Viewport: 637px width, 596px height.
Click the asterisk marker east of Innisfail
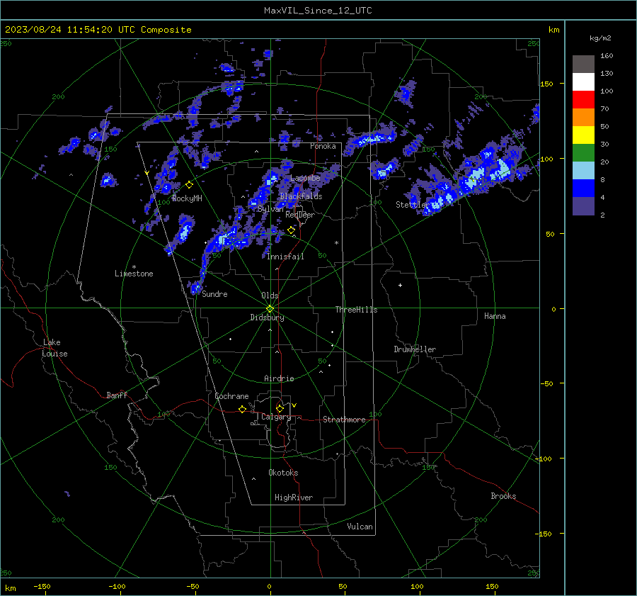tap(336, 243)
